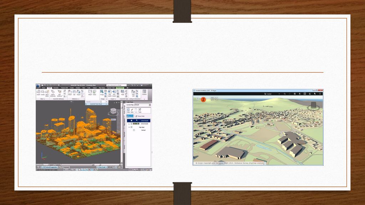
Task: Click the Default layer name text
Action: [143, 130]
